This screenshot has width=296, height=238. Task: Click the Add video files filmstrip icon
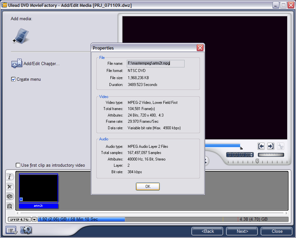(21, 36)
